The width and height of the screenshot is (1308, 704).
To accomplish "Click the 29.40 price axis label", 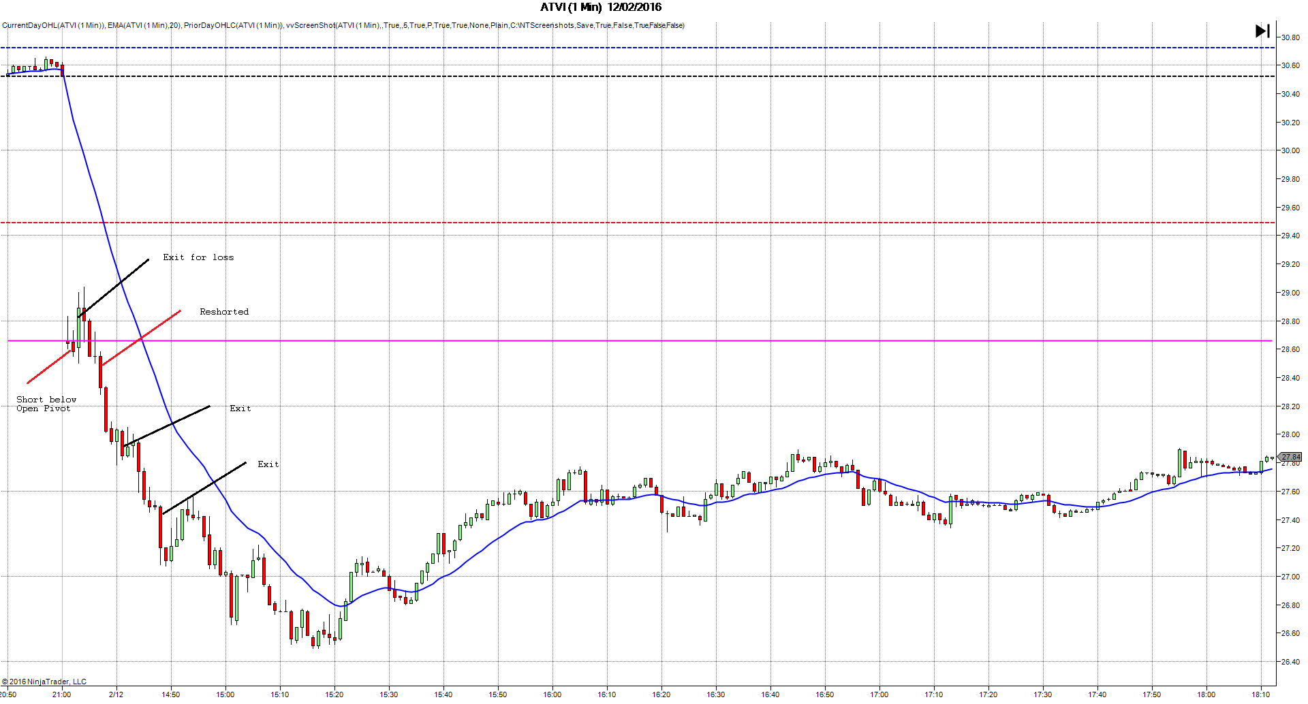I will tap(1290, 236).
